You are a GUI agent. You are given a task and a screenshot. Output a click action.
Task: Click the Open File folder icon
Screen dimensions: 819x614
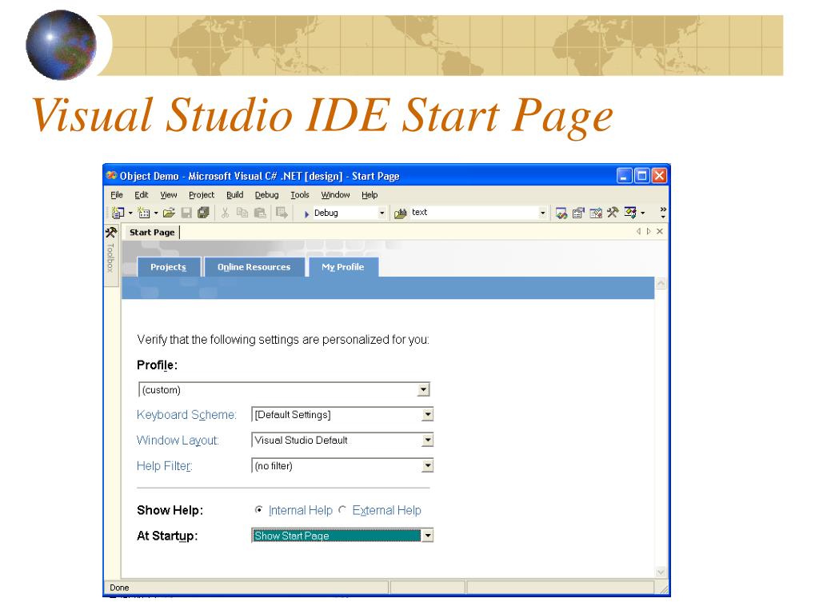click(169, 213)
